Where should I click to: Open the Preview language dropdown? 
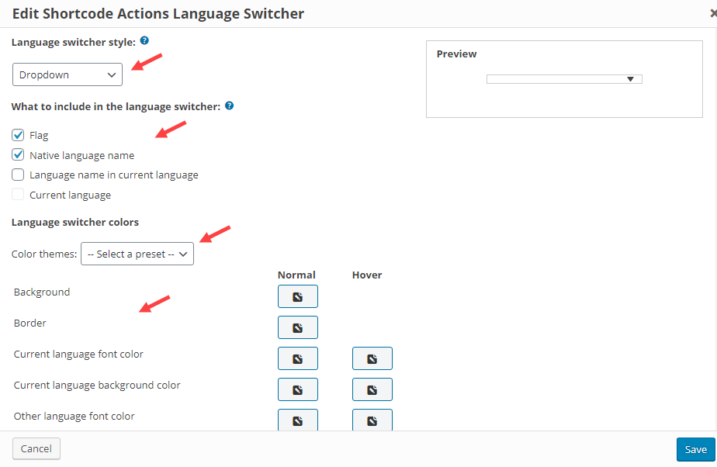point(564,79)
